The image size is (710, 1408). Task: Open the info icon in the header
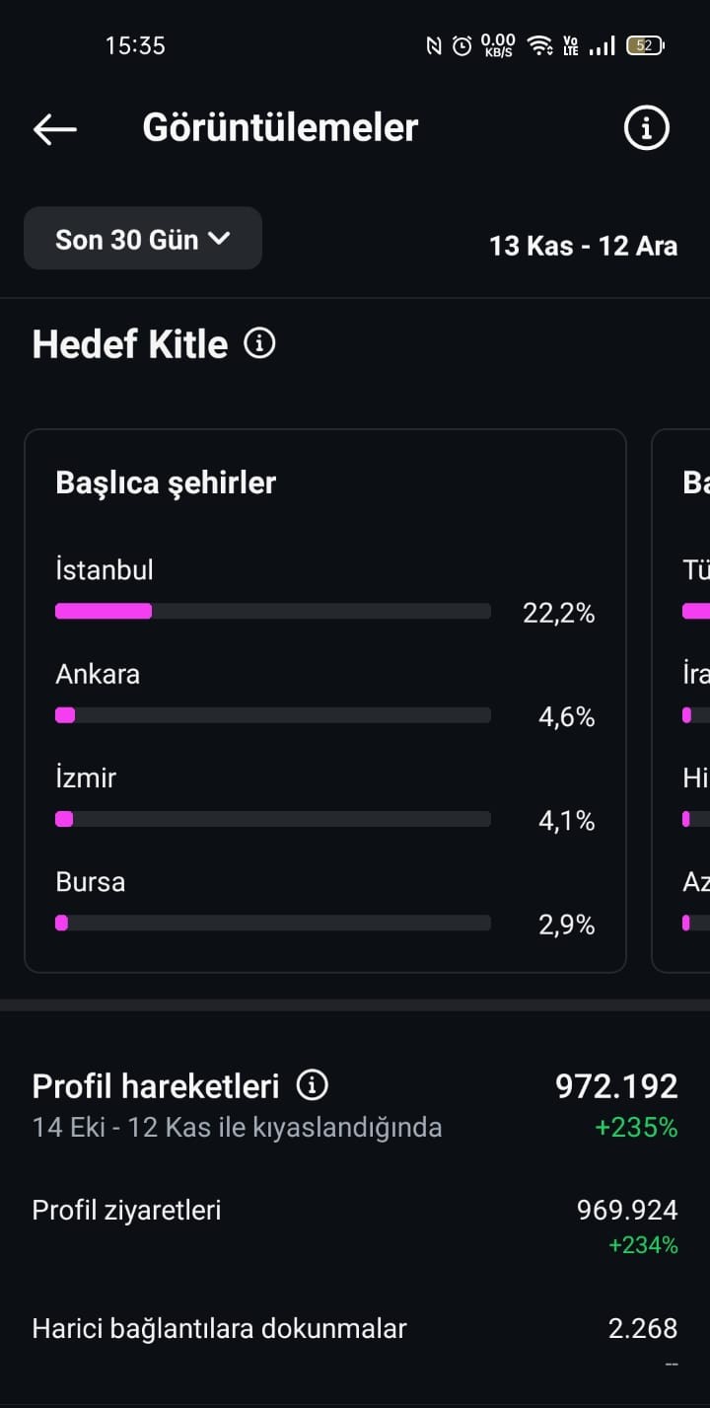click(x=647, y=128)
